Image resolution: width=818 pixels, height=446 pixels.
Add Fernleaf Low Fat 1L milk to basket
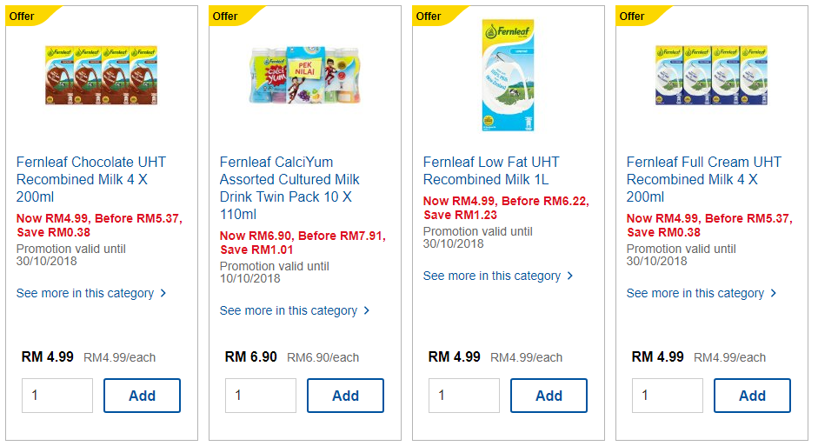coord(549,396)
